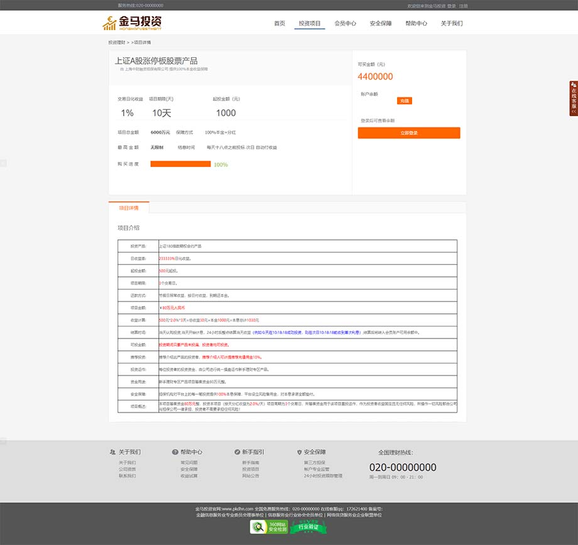Image resolution: width=578 pixels, height=545 pixels.
Task: Click the 1000 minimum investment value
Action: (226, 113)
